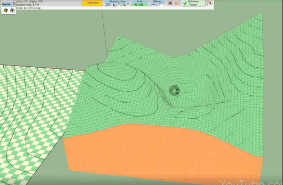
Task: Click the red curve icon at toolbar end
Action: tap(210, 3)
